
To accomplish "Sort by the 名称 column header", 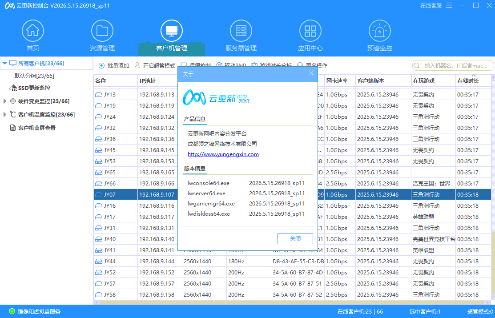I will coord(116,81).
